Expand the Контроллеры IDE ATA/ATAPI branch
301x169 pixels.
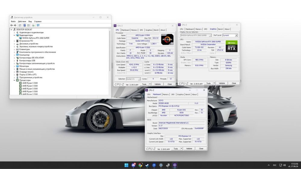[14, 58]
